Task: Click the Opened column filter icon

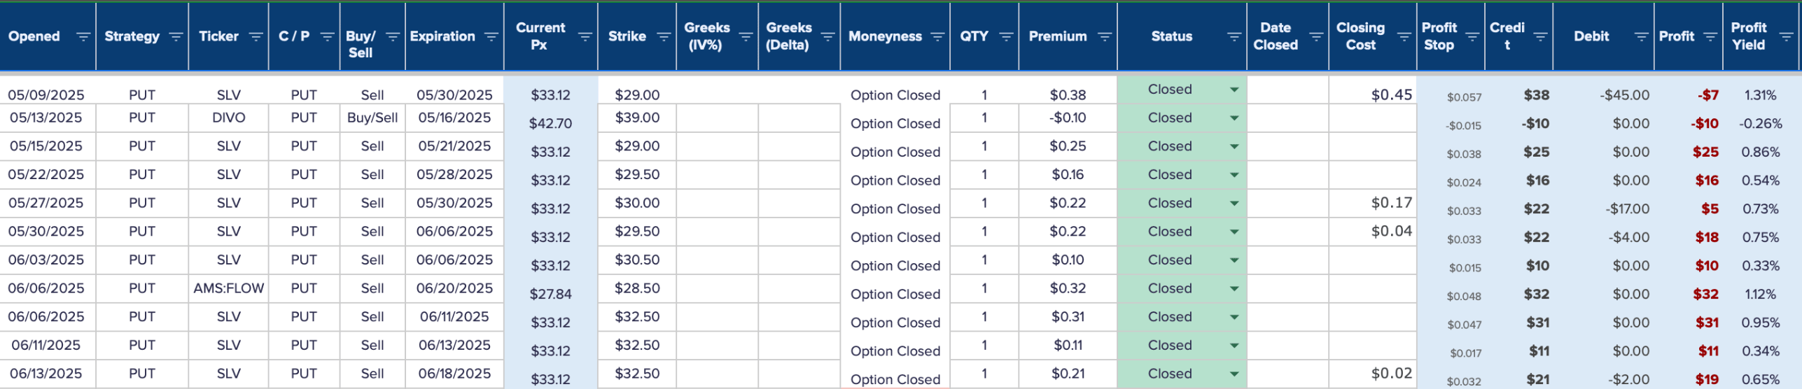Action: (83, 36)
